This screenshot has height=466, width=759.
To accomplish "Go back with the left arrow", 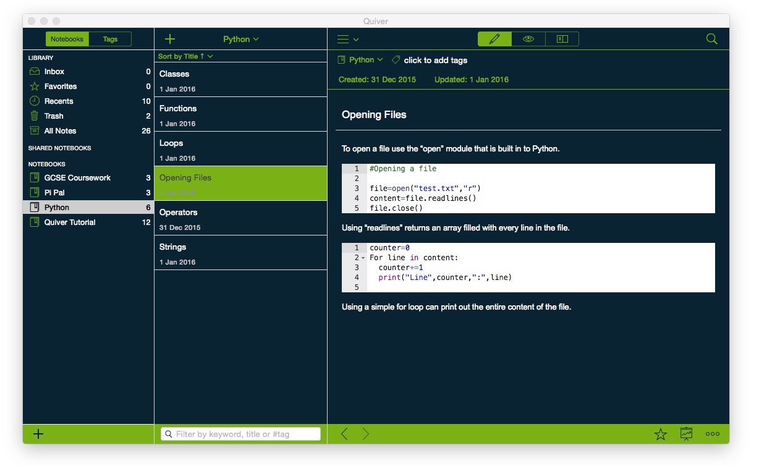I will click(344, 434).
